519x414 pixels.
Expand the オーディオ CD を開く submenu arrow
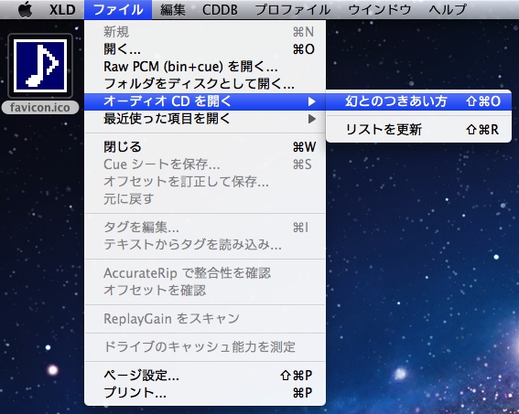[311, 101]
